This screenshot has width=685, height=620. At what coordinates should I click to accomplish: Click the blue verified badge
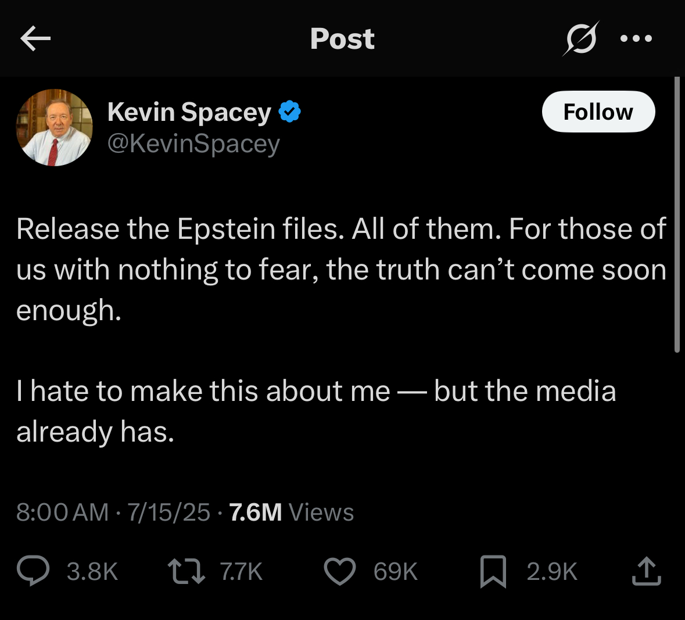(290, 112)
